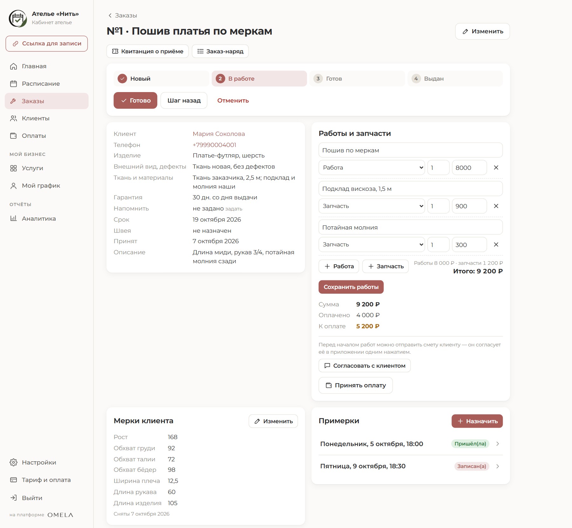Click Сохранить работы button

tap(351, 287)
